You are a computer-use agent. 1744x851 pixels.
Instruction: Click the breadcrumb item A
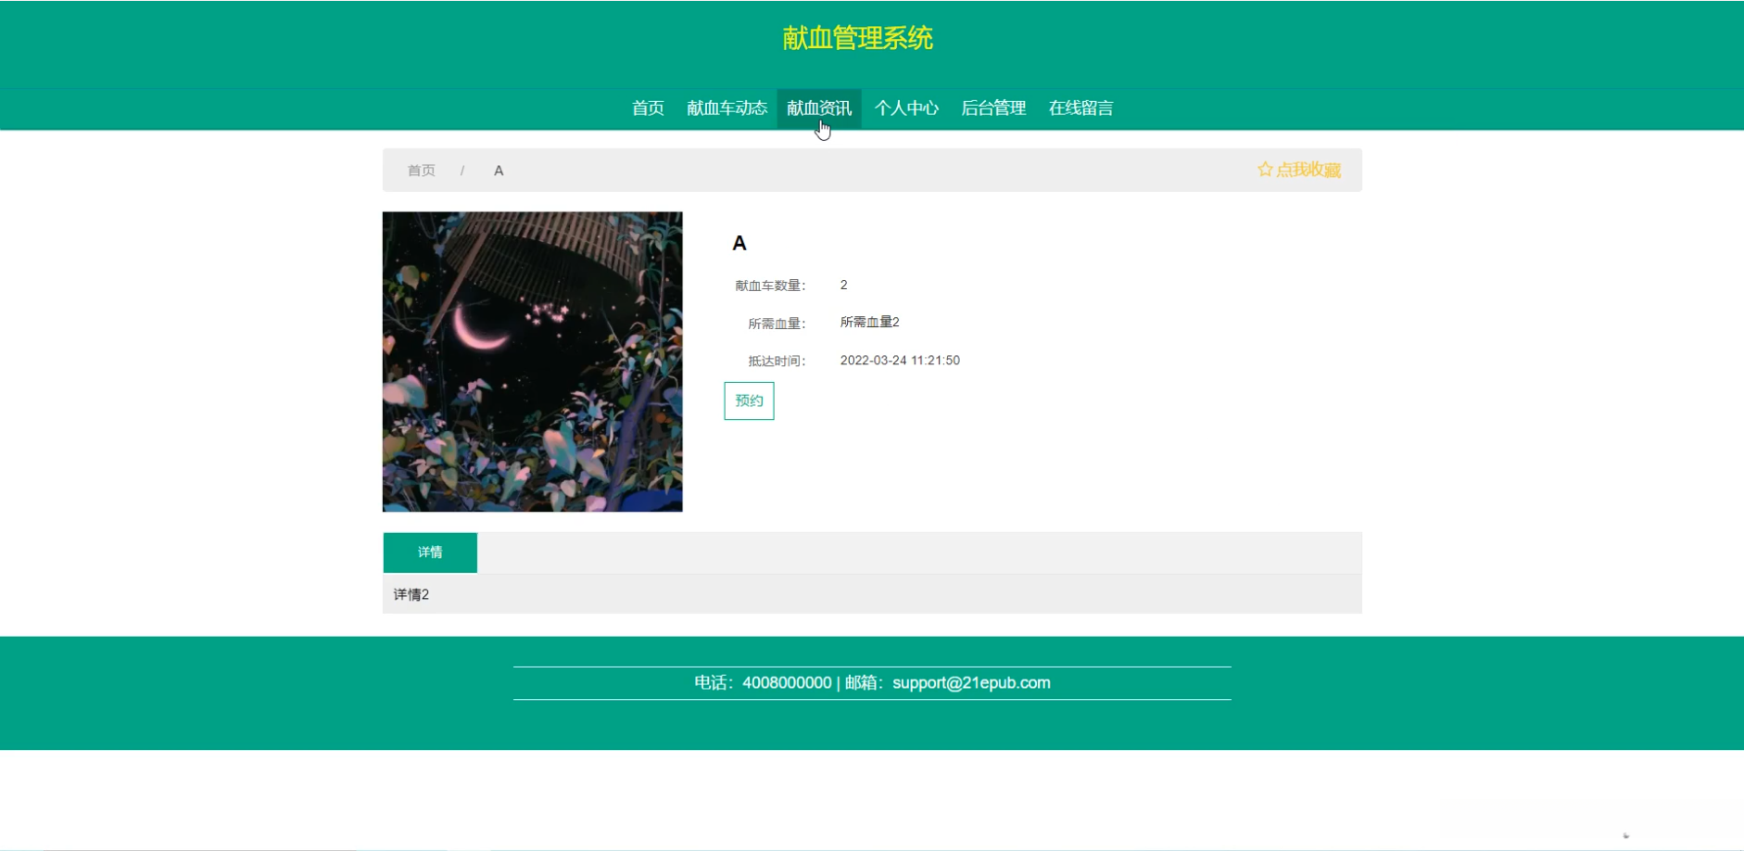(499, 171)
